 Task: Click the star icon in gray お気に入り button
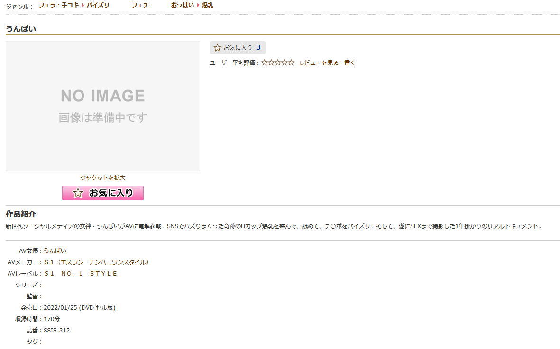[218, 48]
